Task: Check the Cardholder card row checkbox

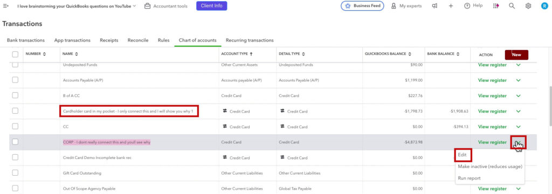Action: 15,111
